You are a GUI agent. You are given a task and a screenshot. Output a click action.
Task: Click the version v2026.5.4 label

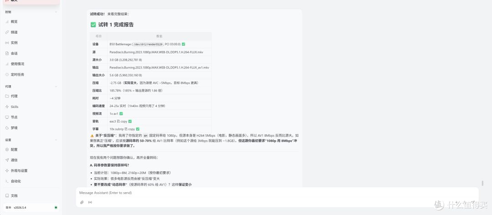tap(20, 207)
